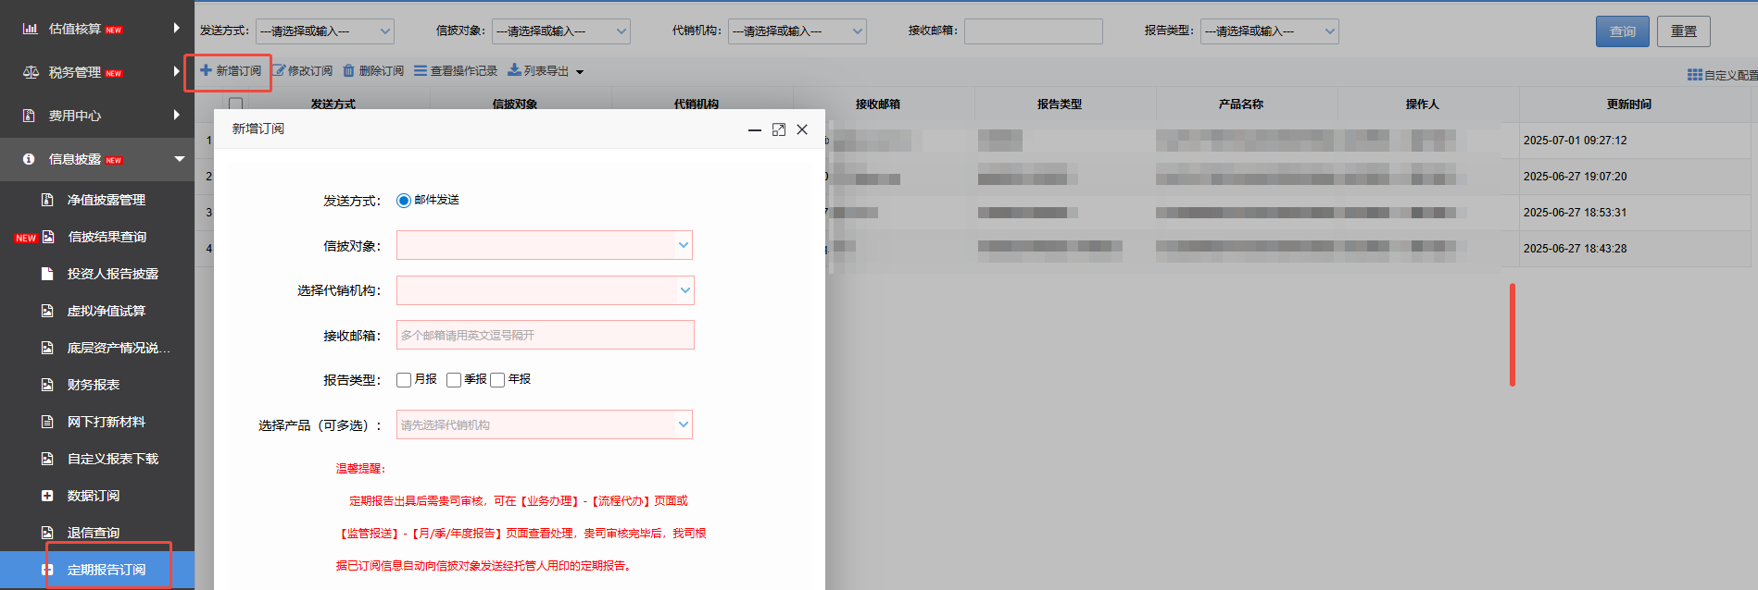Click the 财务报表 sidebar icon
The image size is (1758, 590).
pos(47,385)
